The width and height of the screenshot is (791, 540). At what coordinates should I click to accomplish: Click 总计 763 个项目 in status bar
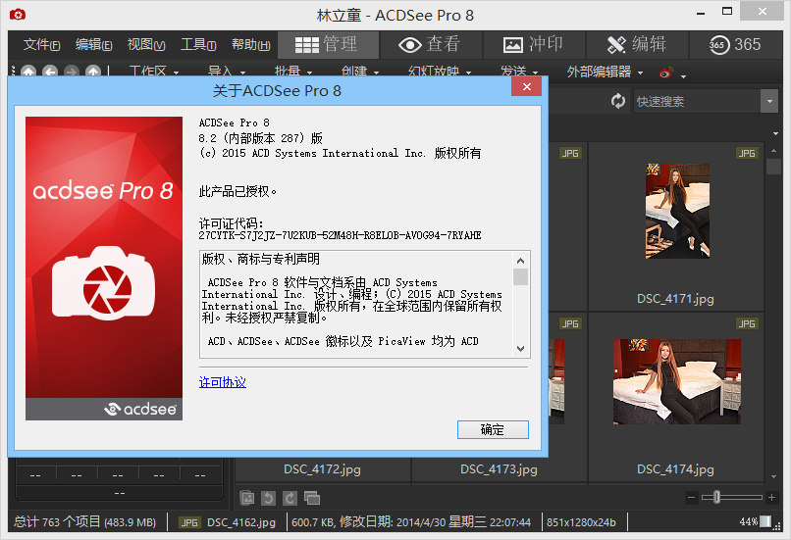[84, 521]
